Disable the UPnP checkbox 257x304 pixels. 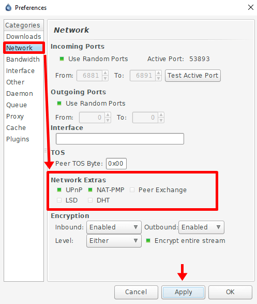pos(59,190)
